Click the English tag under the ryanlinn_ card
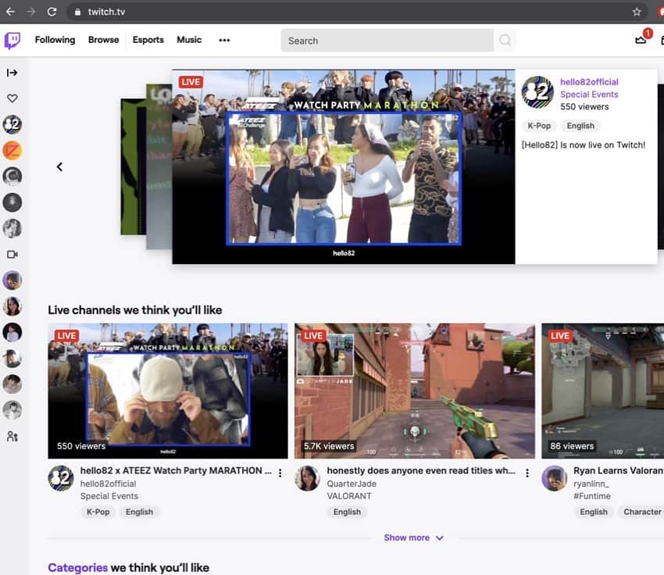This screenshot has height=575, width=664. (x=593, y=512)
